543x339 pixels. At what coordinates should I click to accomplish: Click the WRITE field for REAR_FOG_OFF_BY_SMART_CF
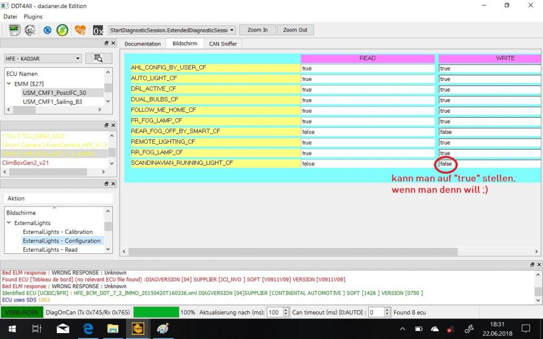point(489,132)
